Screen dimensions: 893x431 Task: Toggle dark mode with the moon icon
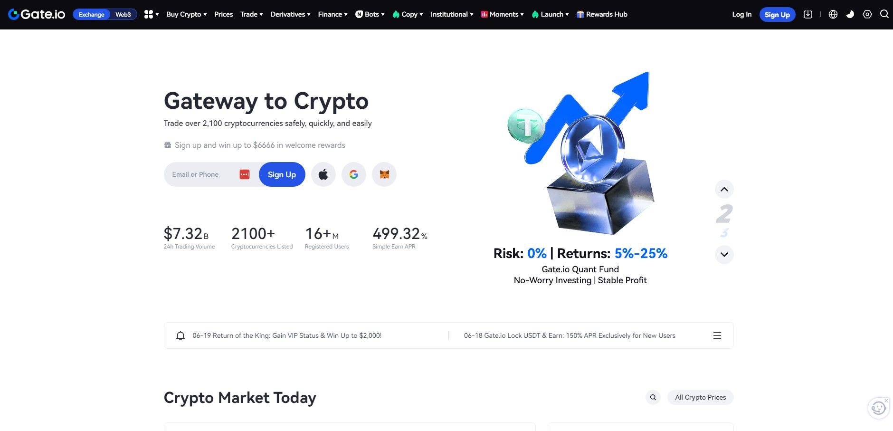(850, 14)
